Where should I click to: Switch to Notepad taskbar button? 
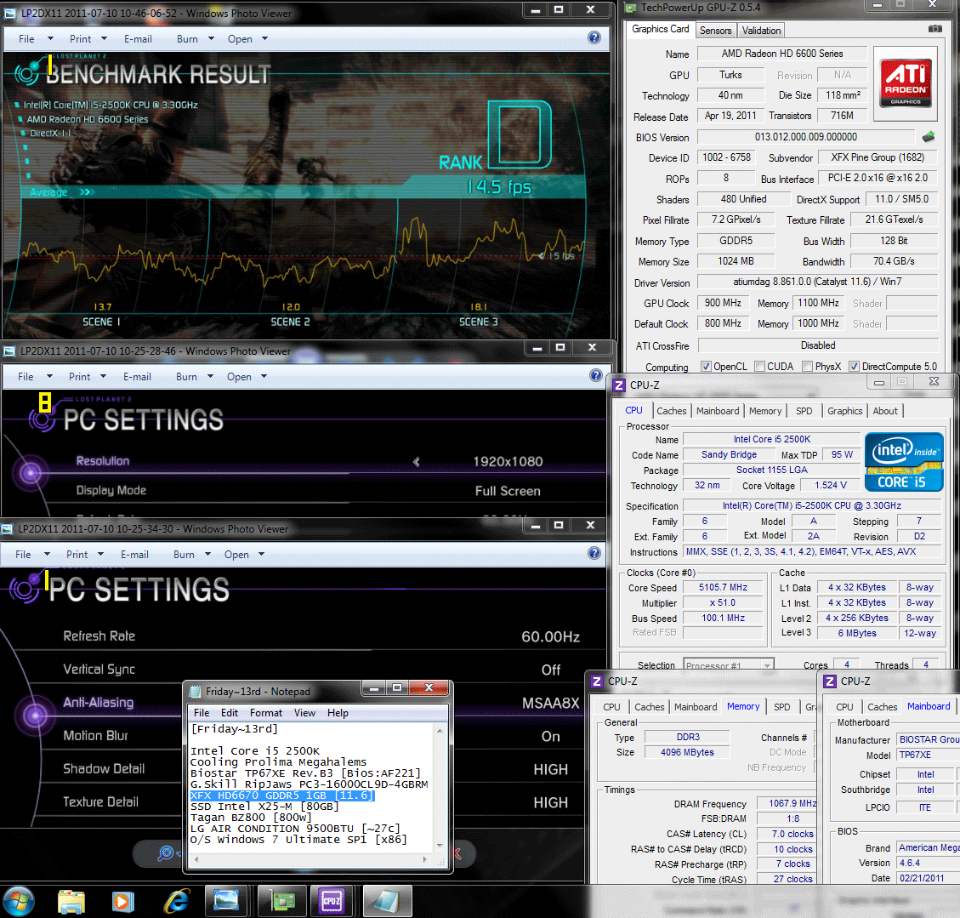pyautogui.click(x=387, y=901)
